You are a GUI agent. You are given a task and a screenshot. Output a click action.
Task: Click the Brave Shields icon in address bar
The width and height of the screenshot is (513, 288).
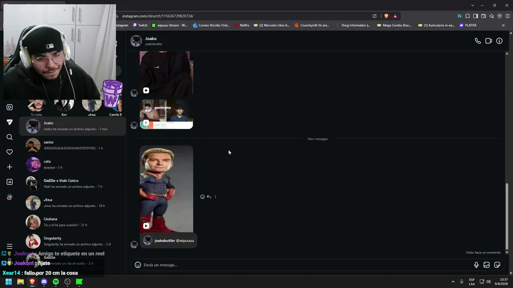(x=386, y=16)
